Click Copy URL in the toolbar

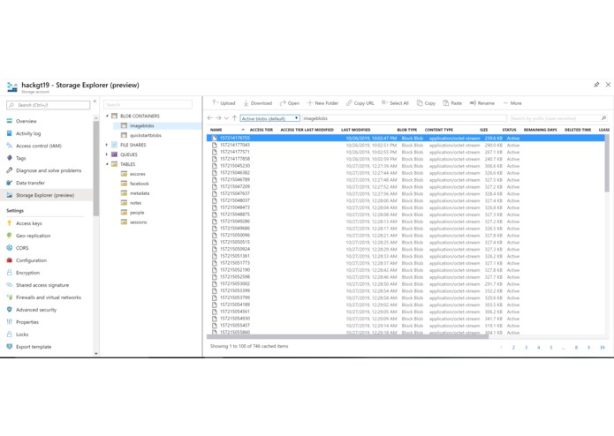(x=360, y=103)
